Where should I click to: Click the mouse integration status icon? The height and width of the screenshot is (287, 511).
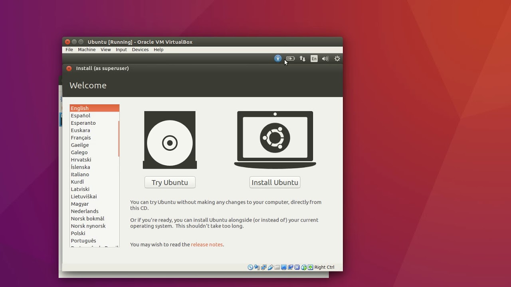pos(304,267)
